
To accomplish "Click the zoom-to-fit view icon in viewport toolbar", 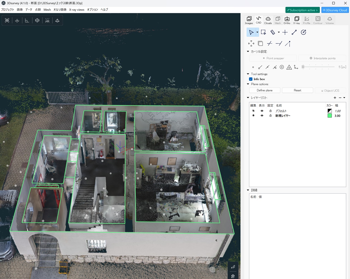I will [x=7, y=21].
